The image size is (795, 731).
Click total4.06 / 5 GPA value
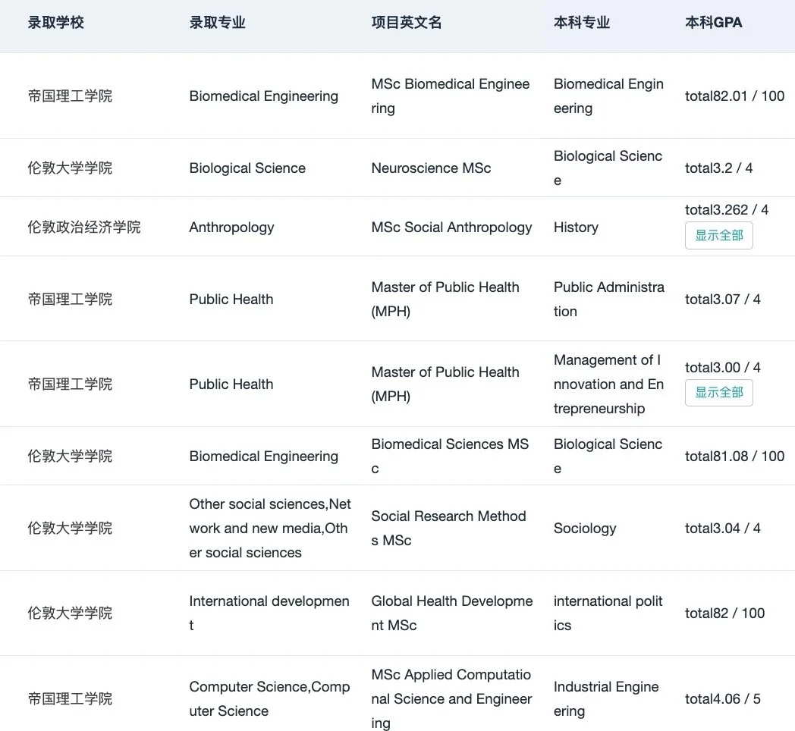(x=722, y=699)
